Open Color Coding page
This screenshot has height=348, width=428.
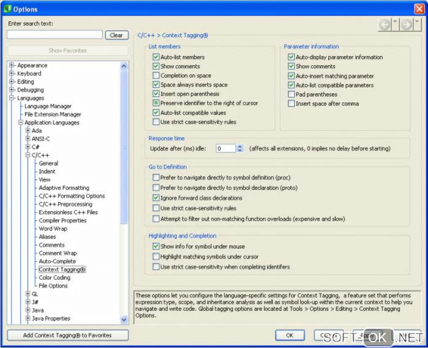(55, 277)
